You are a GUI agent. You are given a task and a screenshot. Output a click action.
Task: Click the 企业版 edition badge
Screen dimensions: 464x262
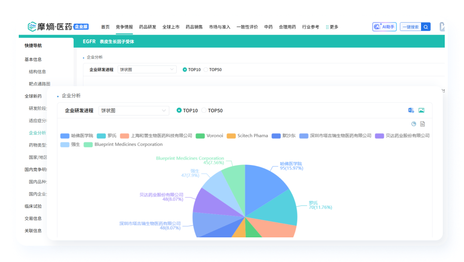click(81, 27)
